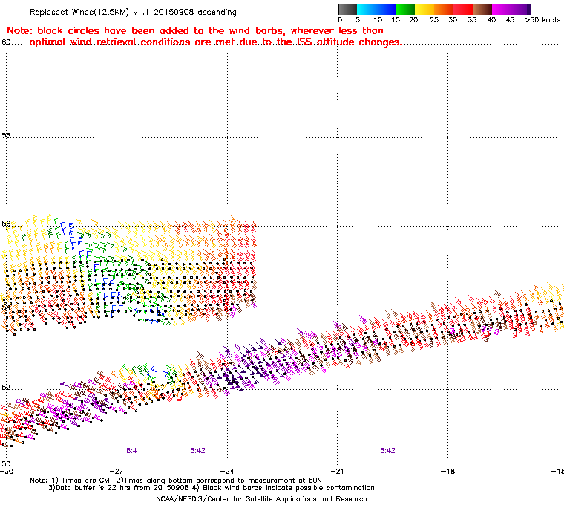Click the '>50 knots' legend label
Screen dimensions: 564x511
(542, 20)
